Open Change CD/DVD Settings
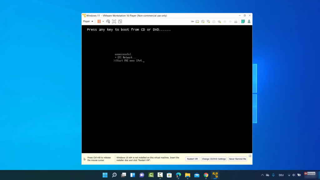Image resolution: width=320 pixels, height=180 pixels. click(x=214, y=159)
